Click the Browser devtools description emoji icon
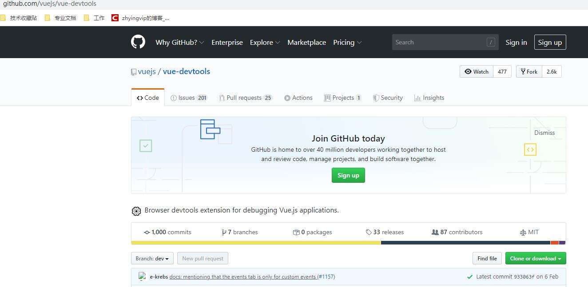Screen dimensions: 588x287 (136, 211)
